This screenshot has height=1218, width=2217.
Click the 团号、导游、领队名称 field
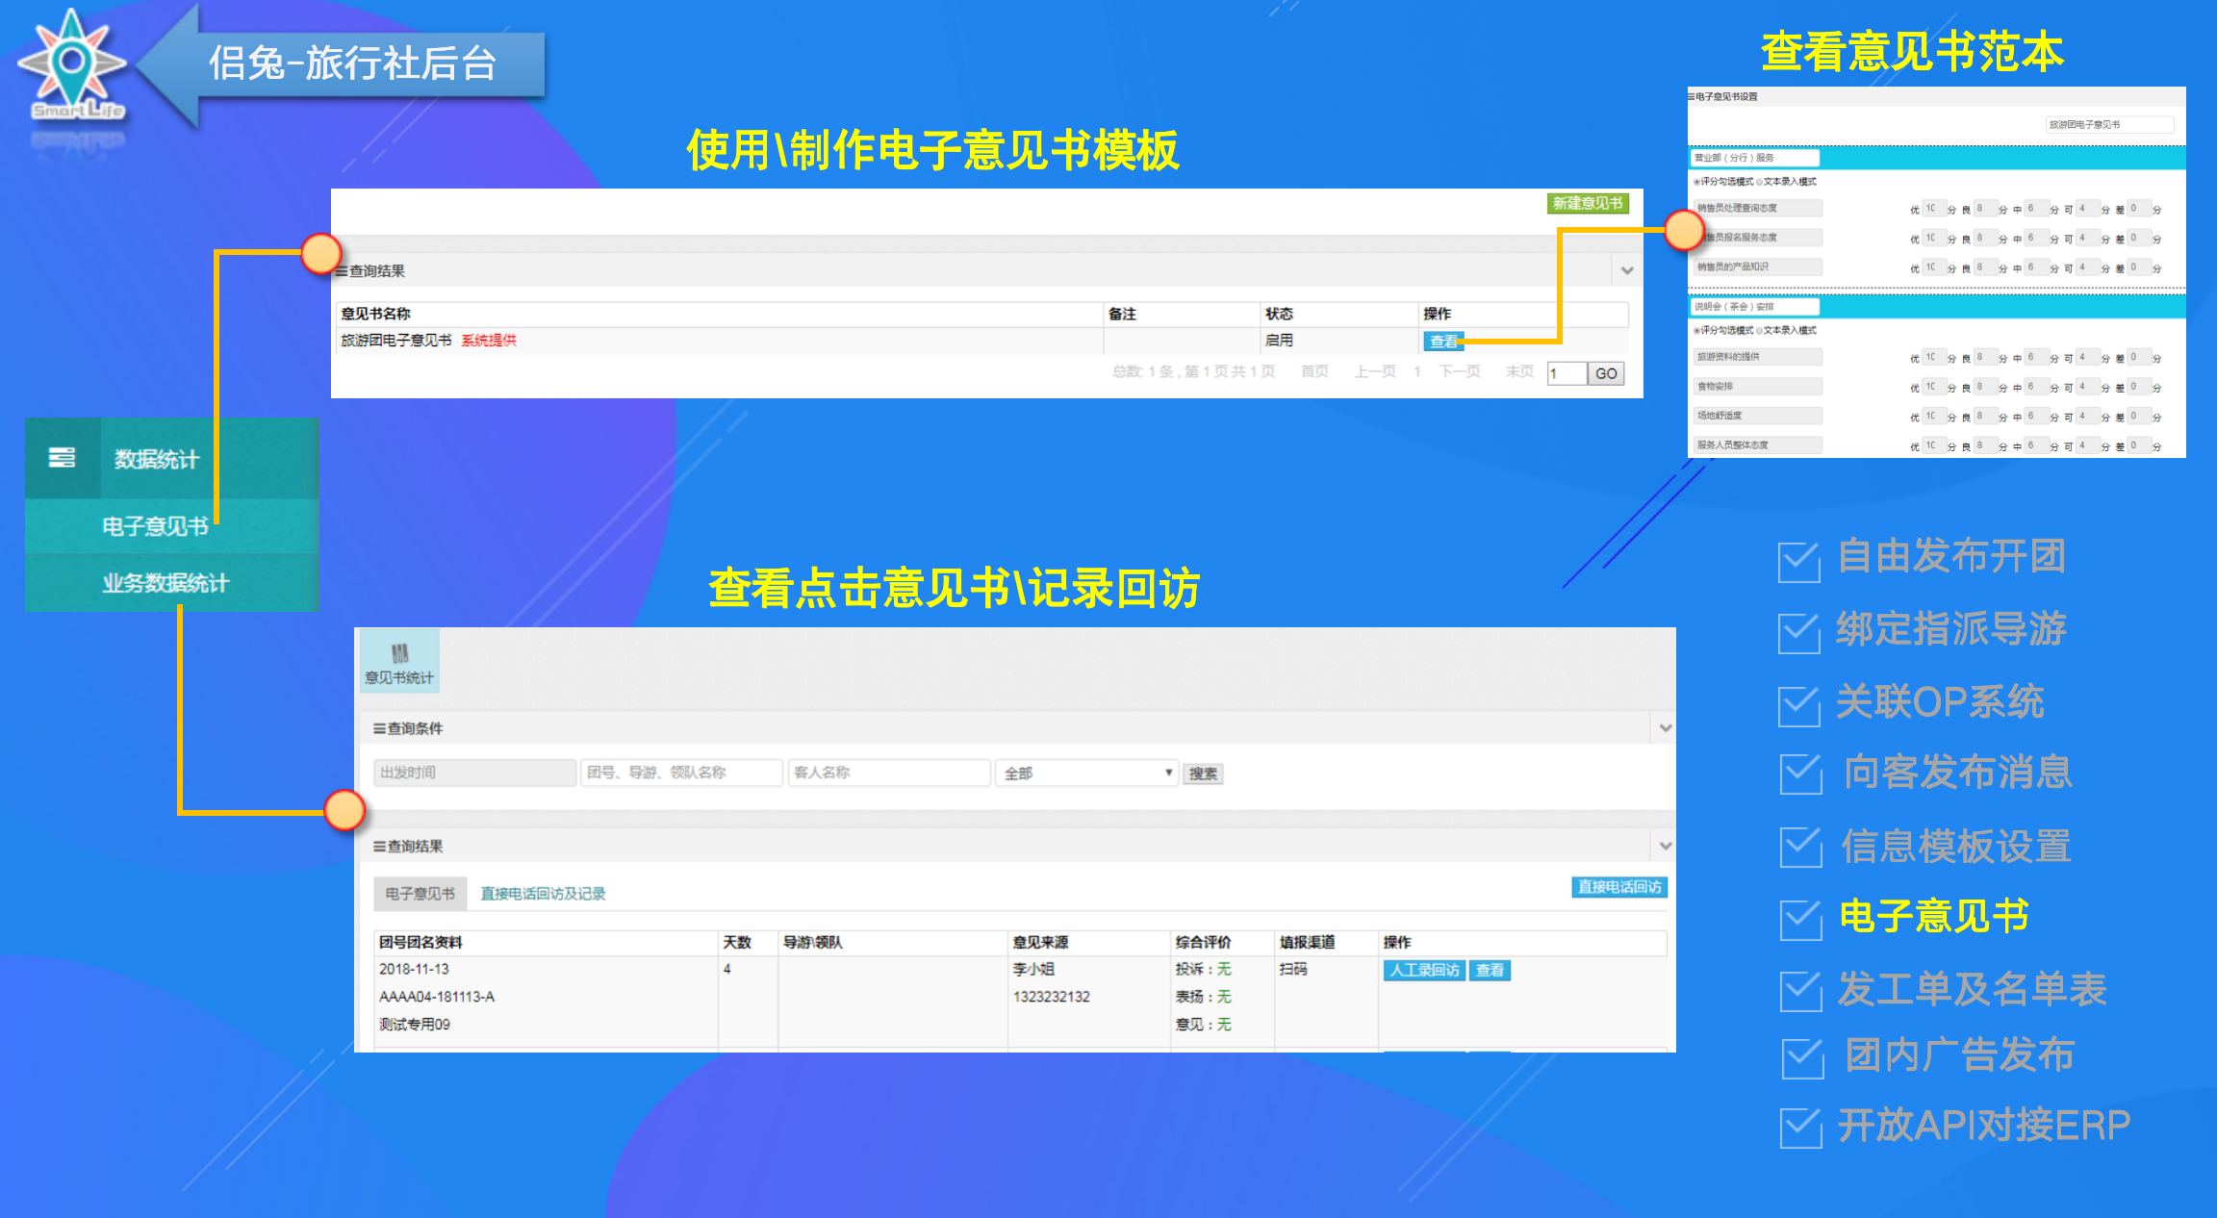pyautogui.click(x=681, y=773)
